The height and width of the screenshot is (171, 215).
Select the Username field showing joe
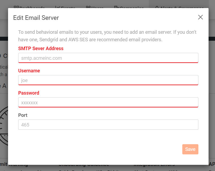point(108,80)
